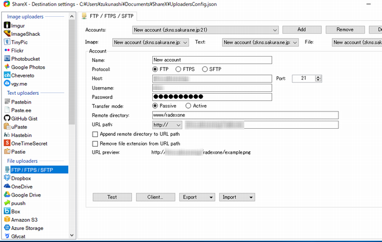The image size is (382, 242).
Task: Select the uPaste uploader icon
Action: click(x=7, y=126)
